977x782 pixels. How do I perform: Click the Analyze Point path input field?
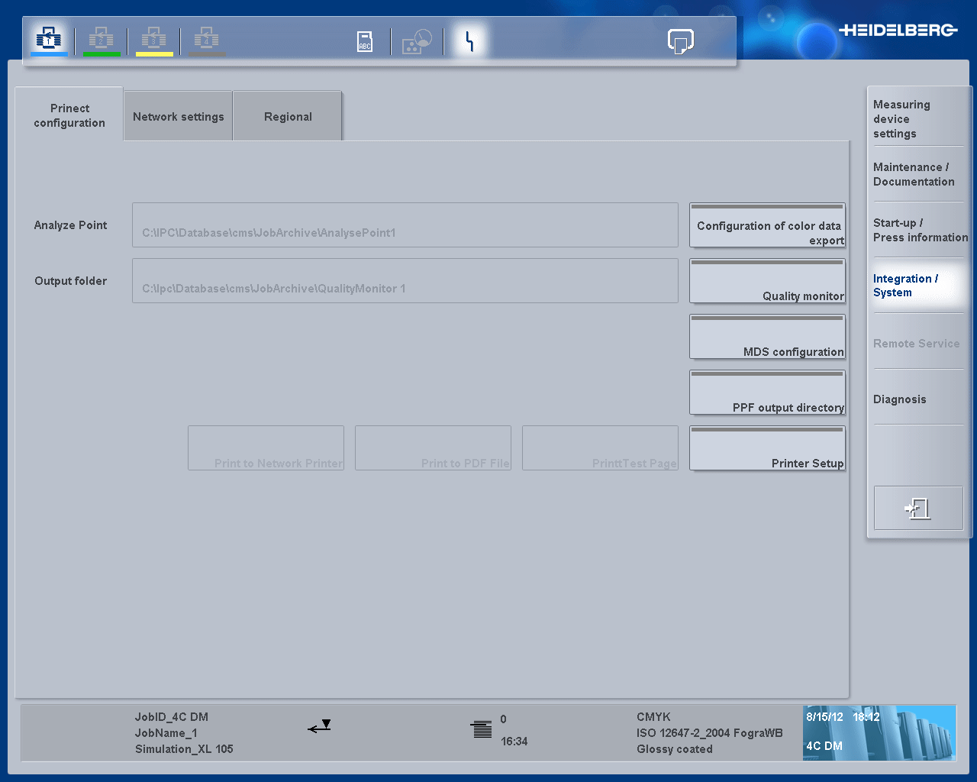tap(405, 225)
